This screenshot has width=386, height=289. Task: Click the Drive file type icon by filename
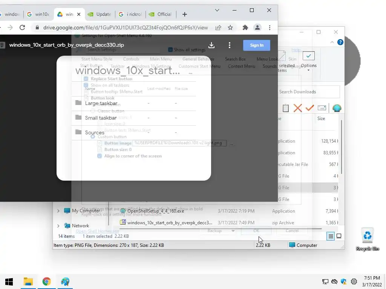click(x=3, y=45)
